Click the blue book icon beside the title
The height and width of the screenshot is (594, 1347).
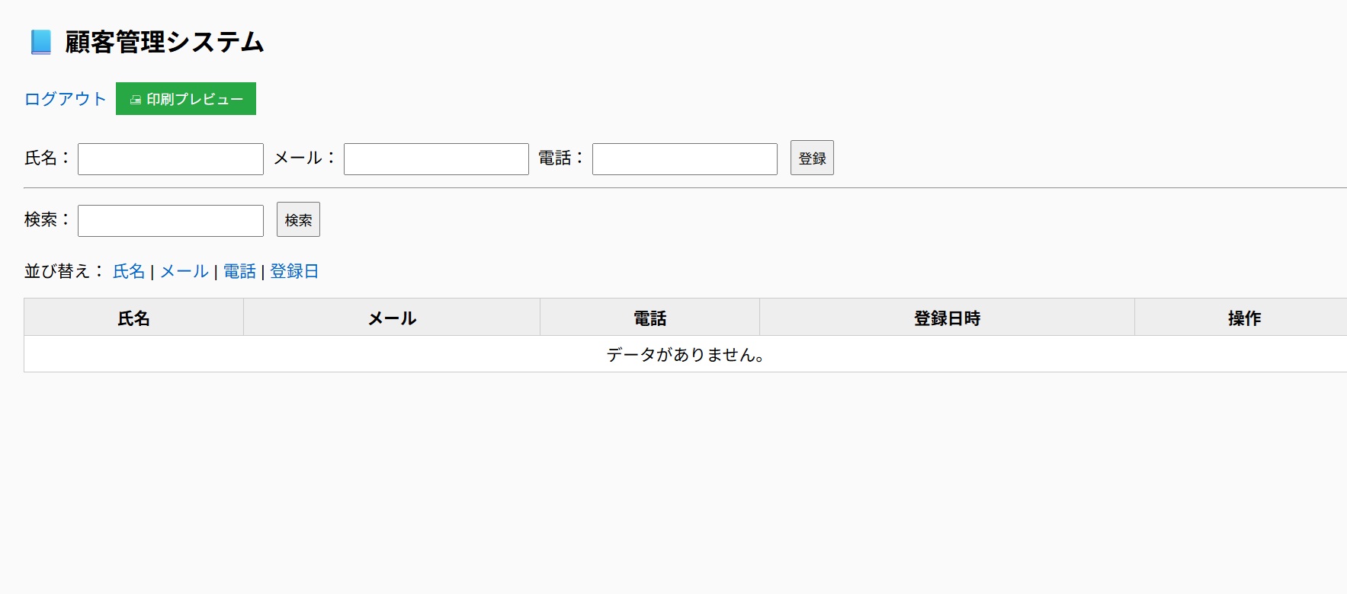click(x=41, y=42)
